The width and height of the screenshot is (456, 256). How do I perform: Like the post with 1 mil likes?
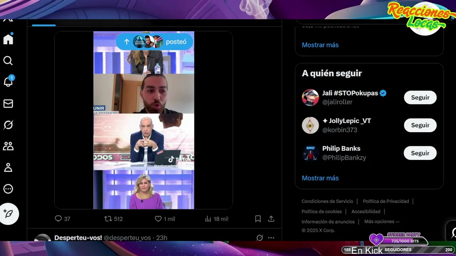pyautogui.click(x=158, y=219)
